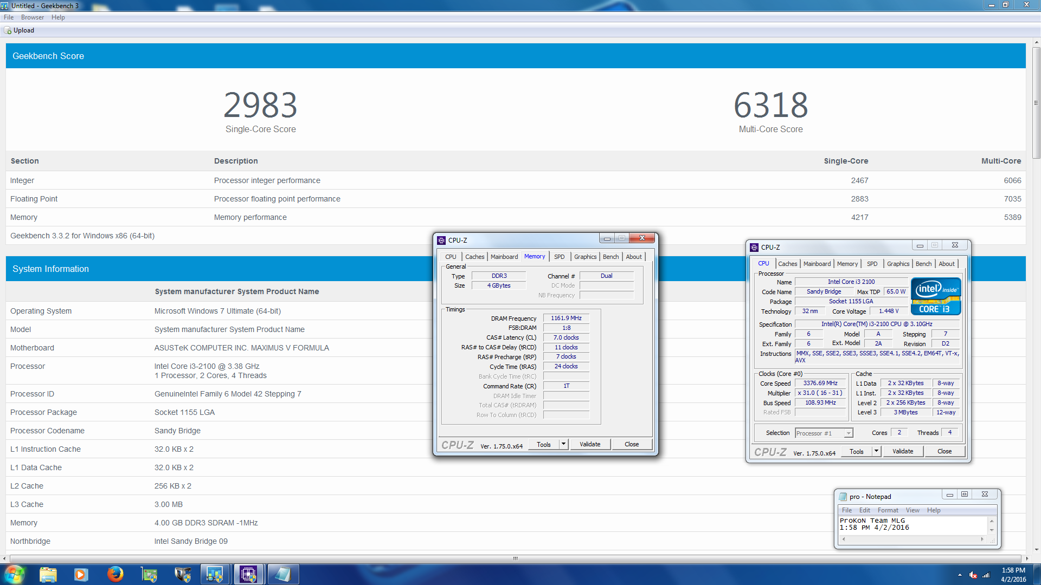Click the title icon of CPU-Z processor window
The height and width of the screenshot is (585, 1041).
[754, 248]
